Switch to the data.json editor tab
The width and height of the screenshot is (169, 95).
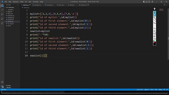click(72, 5)
